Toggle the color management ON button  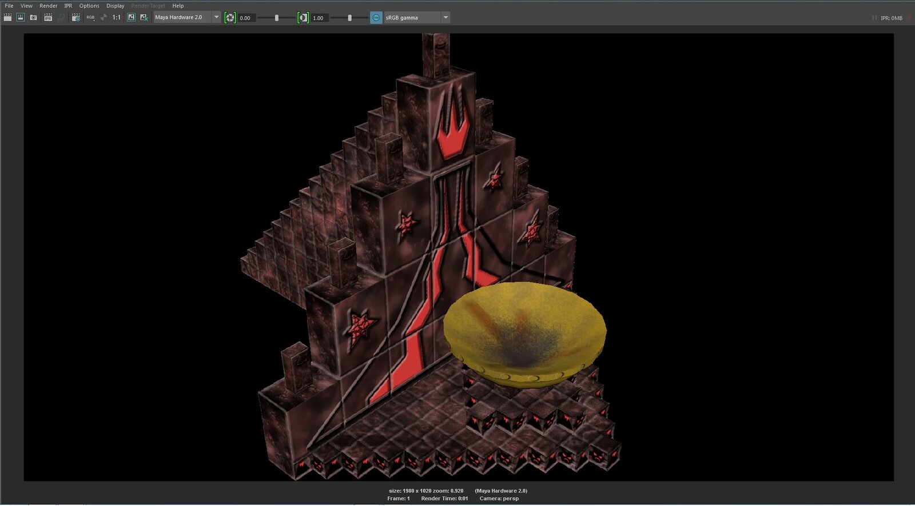[x=376, y=18]
